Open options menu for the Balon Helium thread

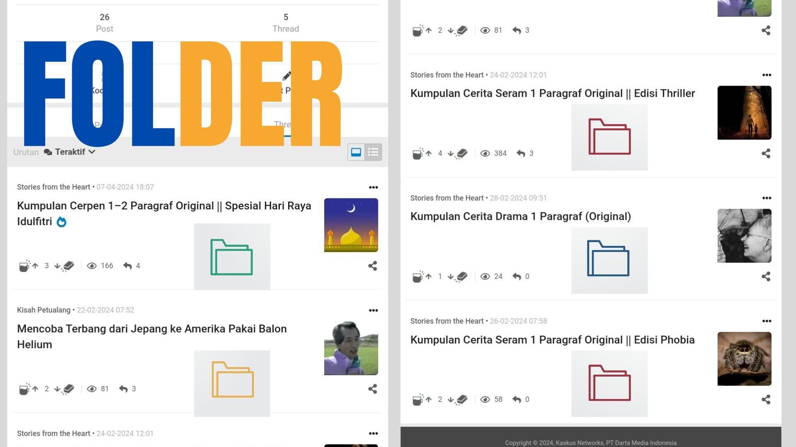point(373,310)
